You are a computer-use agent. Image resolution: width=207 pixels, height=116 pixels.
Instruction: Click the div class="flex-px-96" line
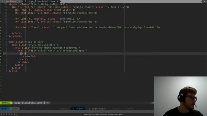(26, 42)
